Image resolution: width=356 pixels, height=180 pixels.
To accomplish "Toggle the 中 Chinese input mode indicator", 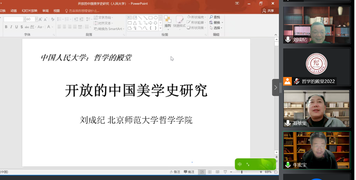I will click(240, 164).
